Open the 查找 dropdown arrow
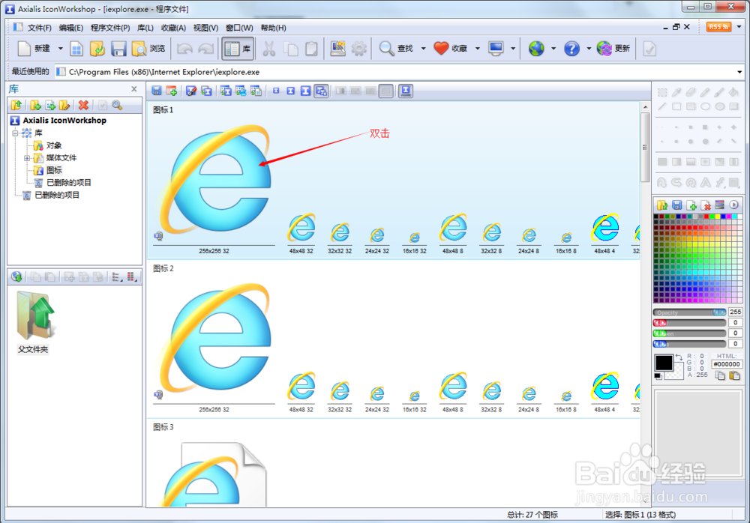Screen dimensions: 750x523 (x=423, y=48)
